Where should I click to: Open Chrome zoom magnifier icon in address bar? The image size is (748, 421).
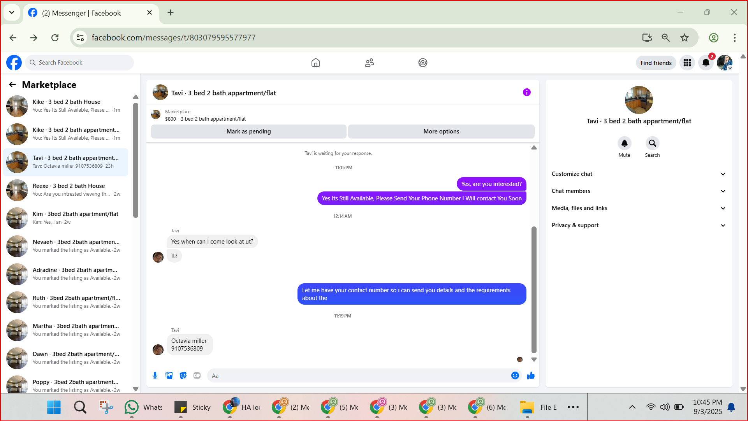666,38
